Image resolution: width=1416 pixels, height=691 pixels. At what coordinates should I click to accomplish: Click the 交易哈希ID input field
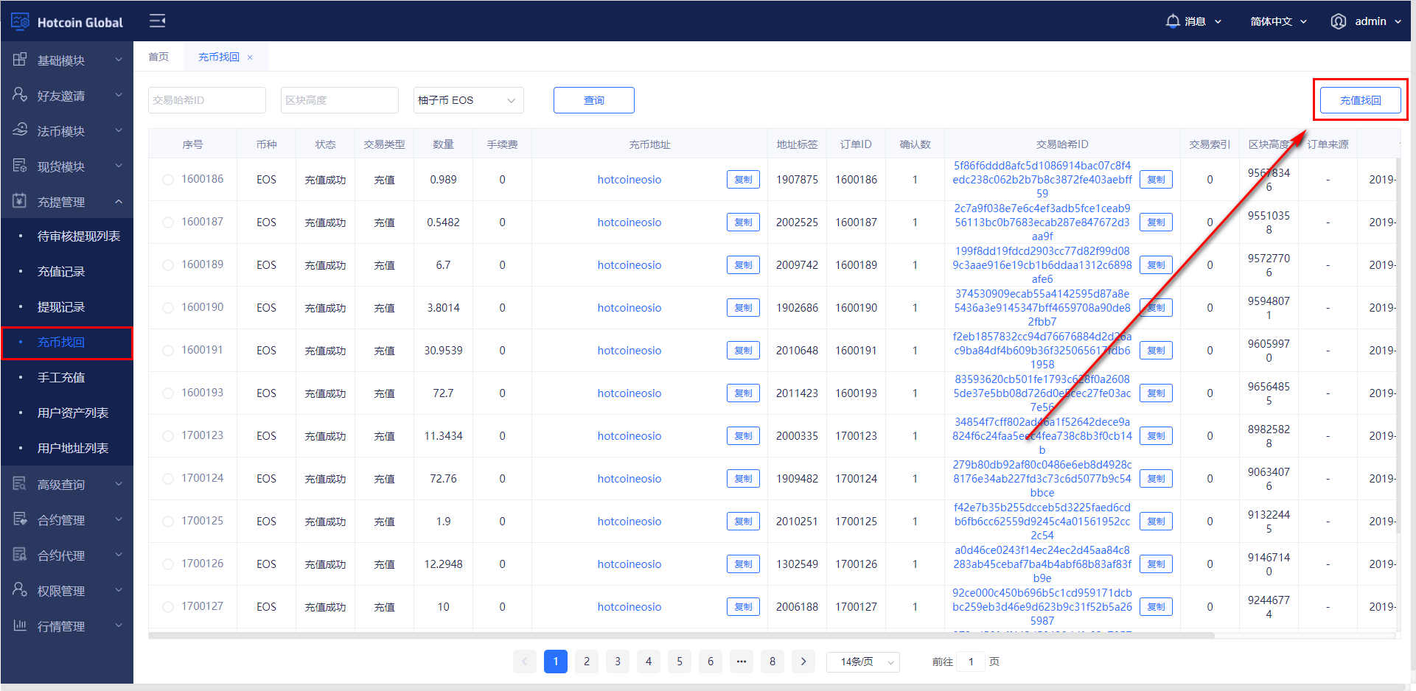click(206, 100)
